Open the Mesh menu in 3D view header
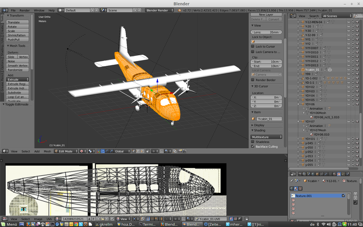This screenshot has height=227, width=363. 48,151
